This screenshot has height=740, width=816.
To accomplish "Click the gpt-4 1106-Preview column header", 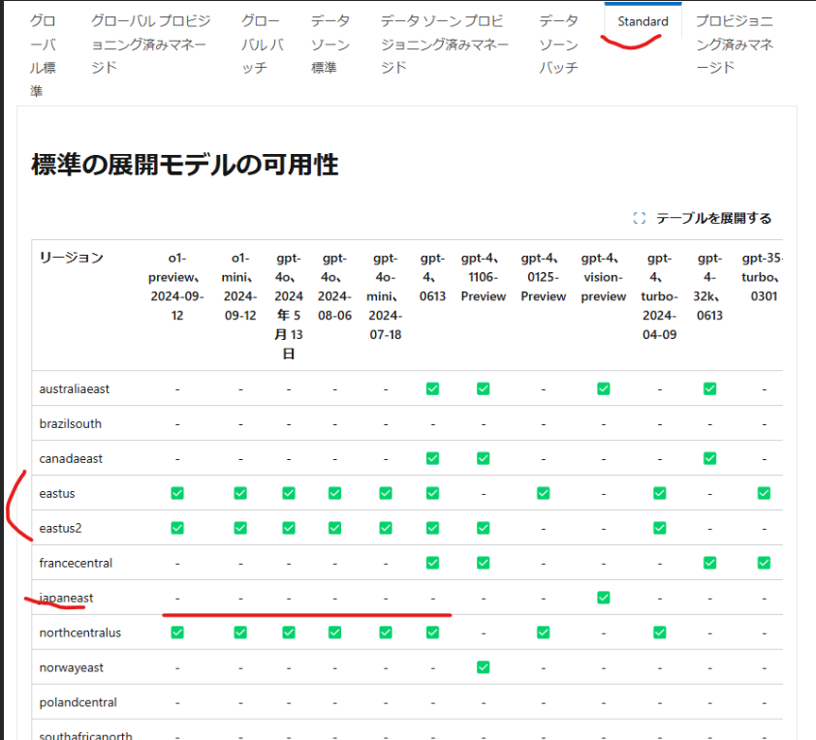I will [x=483, y=277].
